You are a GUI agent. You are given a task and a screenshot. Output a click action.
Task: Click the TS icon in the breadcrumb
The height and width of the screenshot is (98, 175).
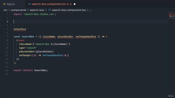pos(49,10)
